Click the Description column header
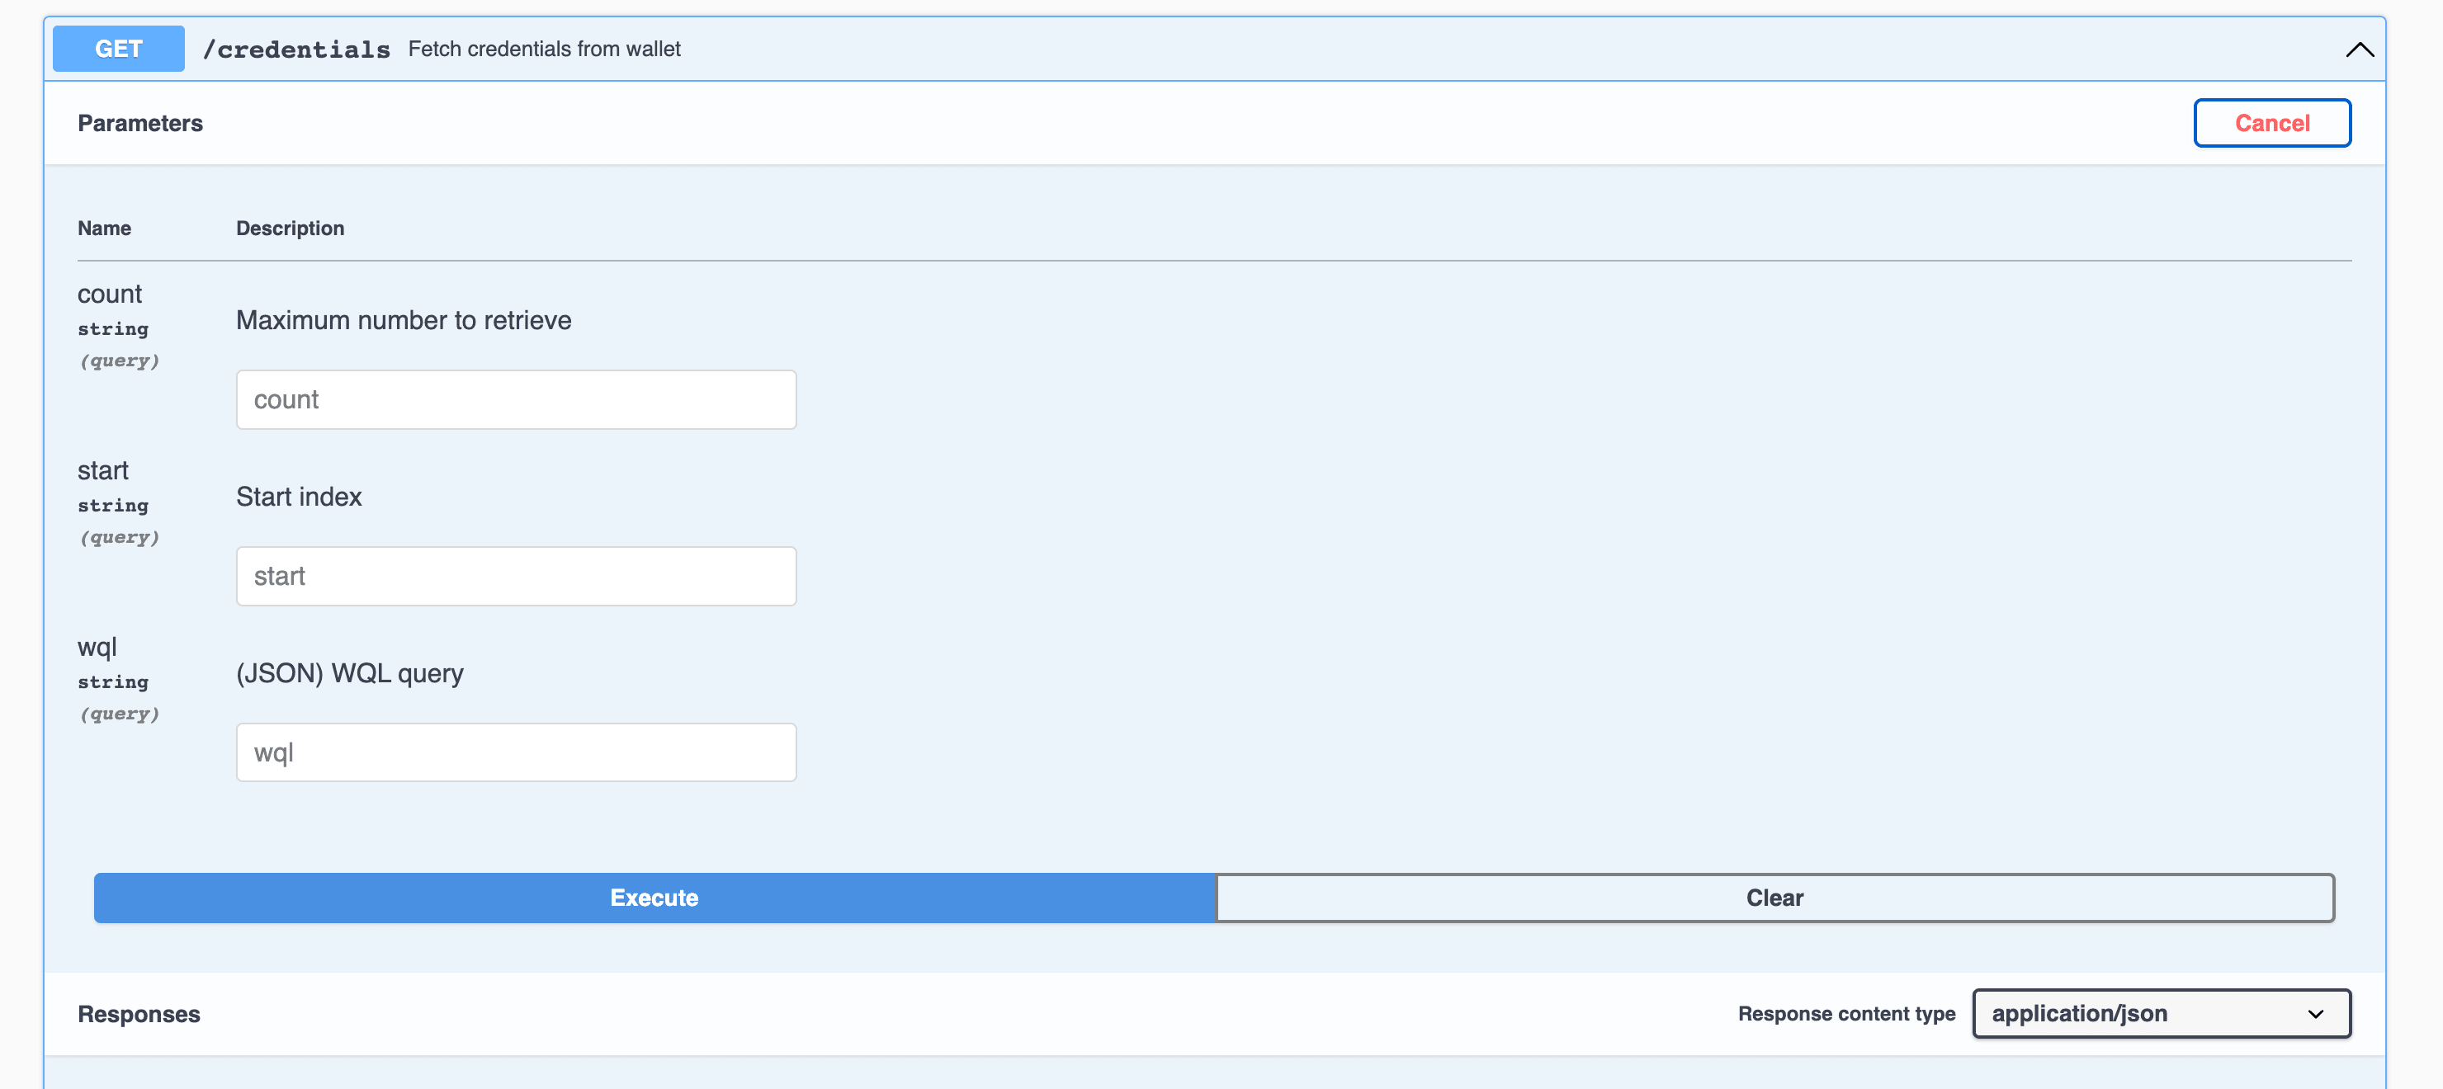Viewport: 2443px width, 1089px height. [289, 228]
